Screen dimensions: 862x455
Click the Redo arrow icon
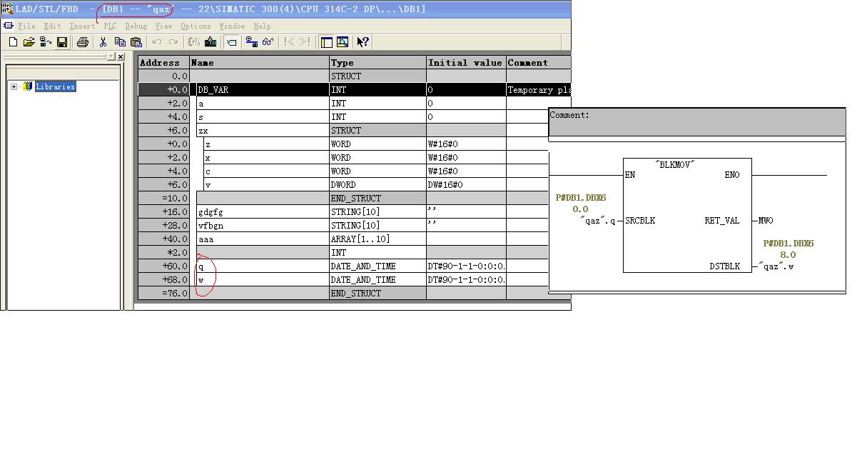(173, 42)
